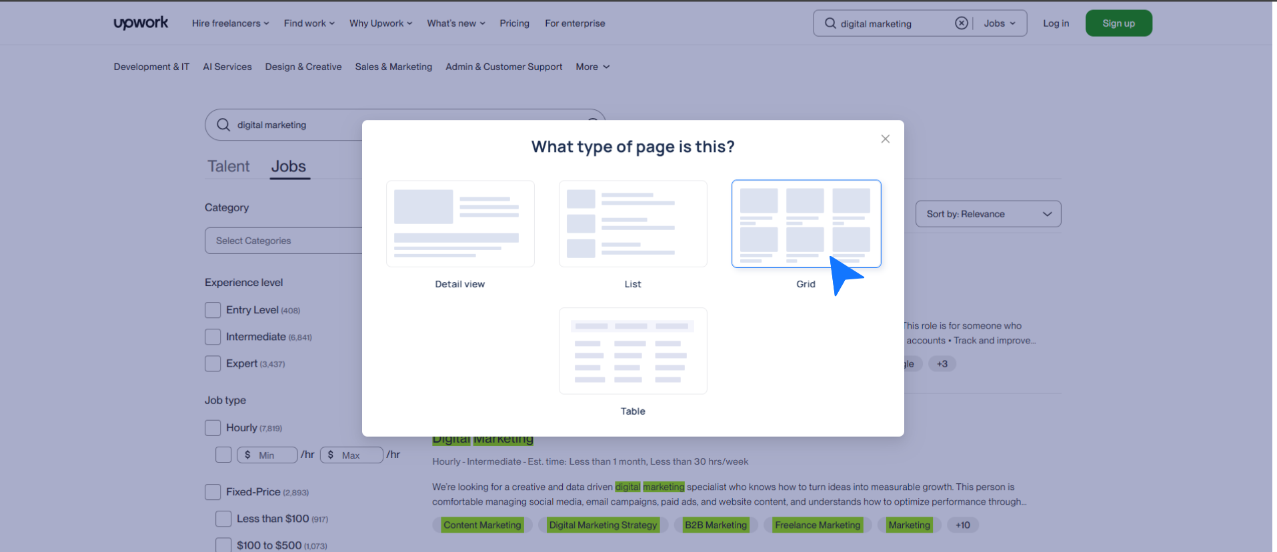Open the Sort by Relevance dropdown
Image resolution: width=1277 pixels, height=552 pixels.
pos(988,214)
